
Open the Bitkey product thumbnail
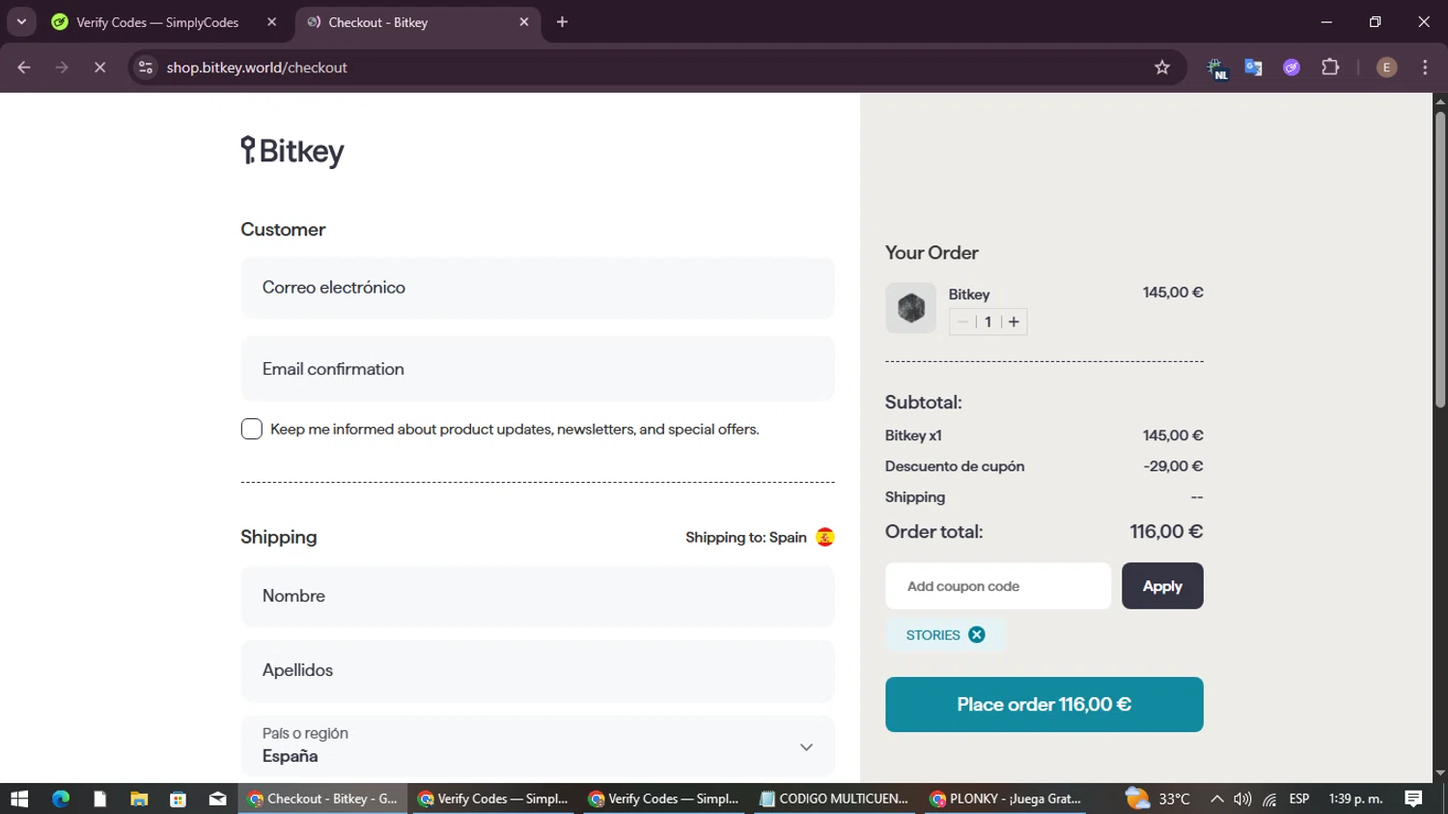pos(910,308)
